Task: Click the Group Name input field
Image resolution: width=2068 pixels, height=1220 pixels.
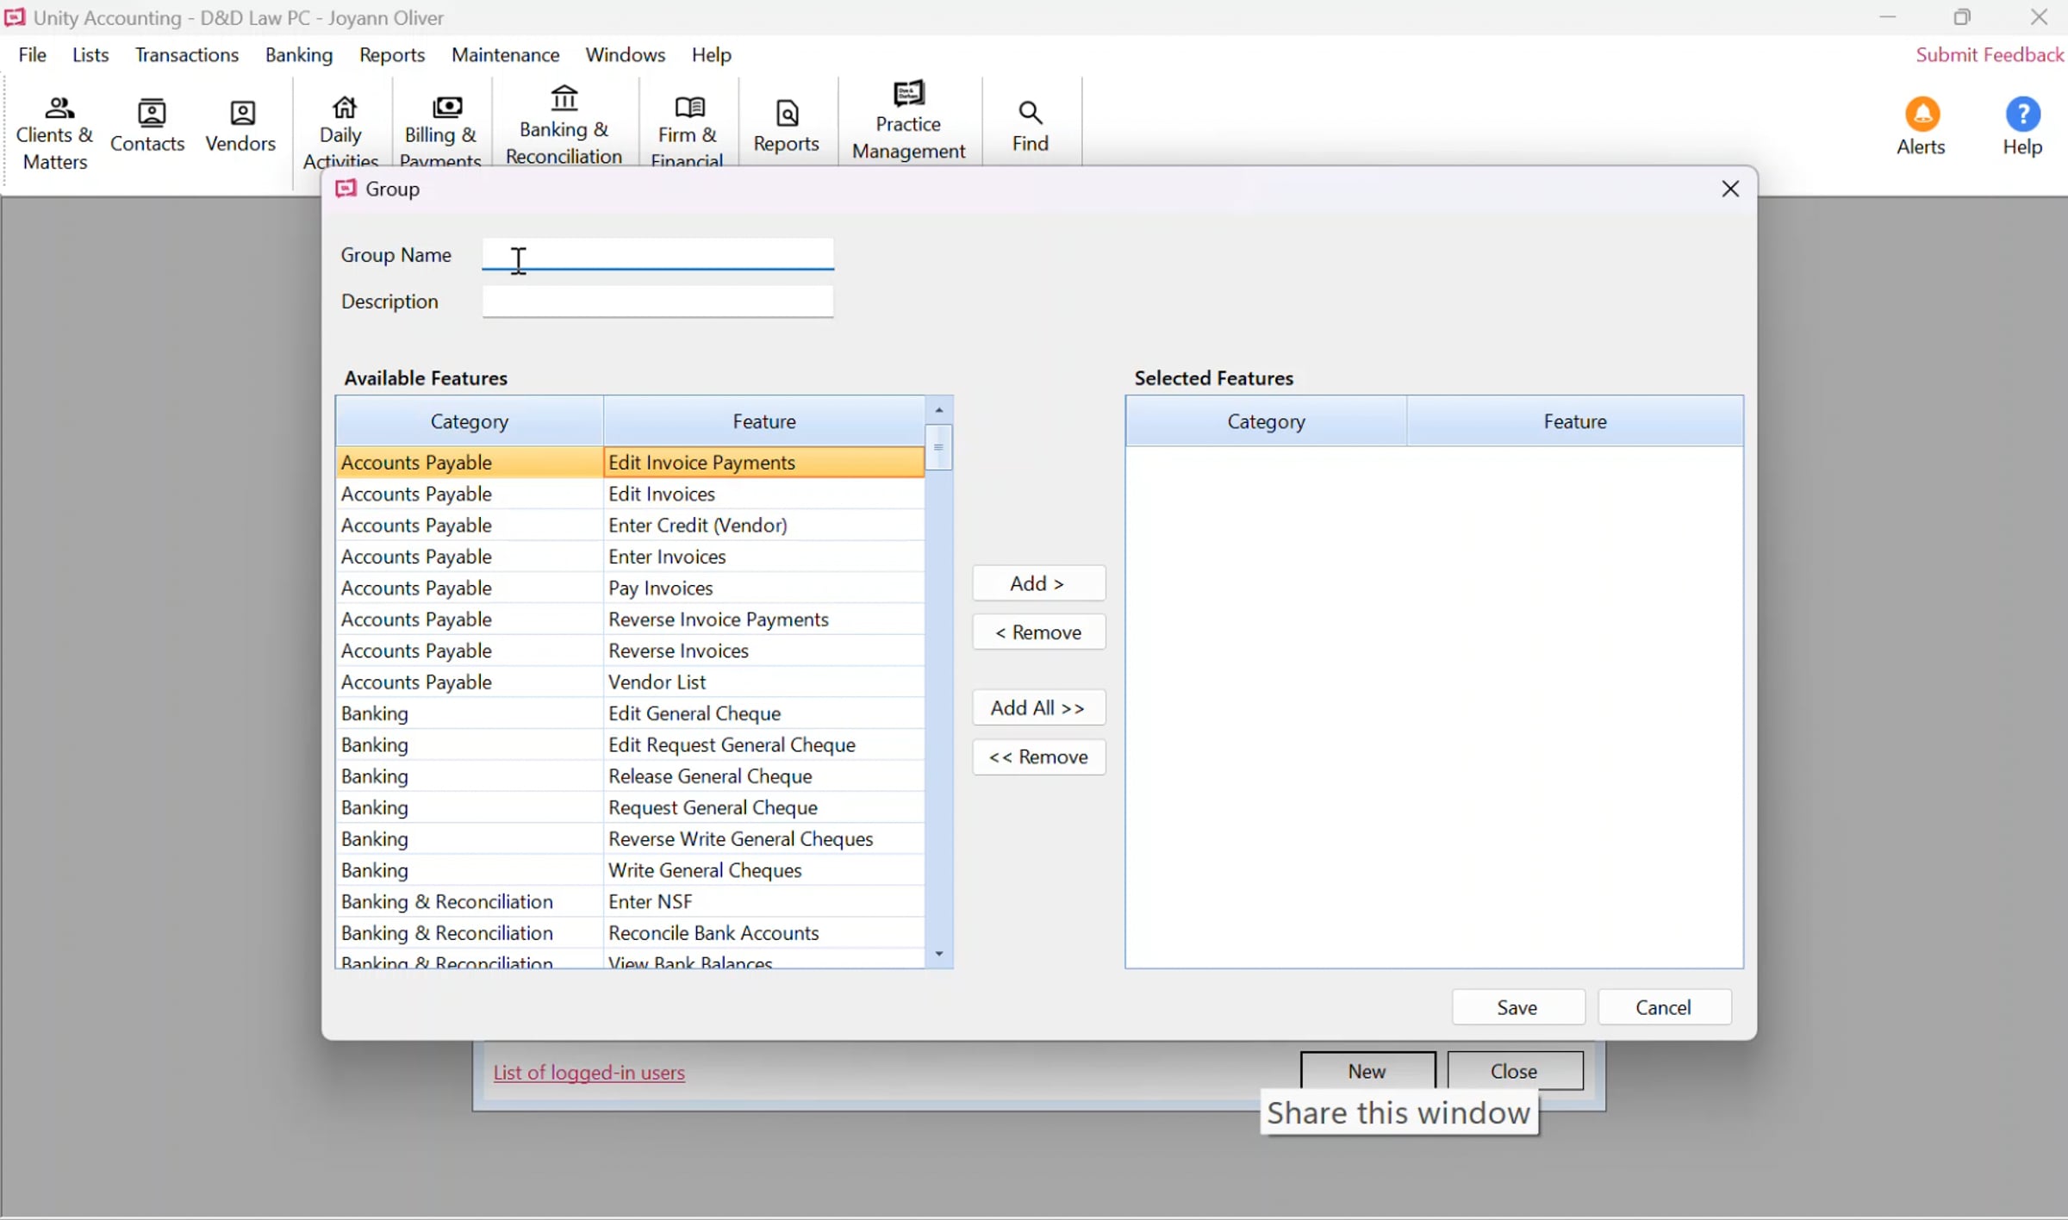Action: pos(657,254)
